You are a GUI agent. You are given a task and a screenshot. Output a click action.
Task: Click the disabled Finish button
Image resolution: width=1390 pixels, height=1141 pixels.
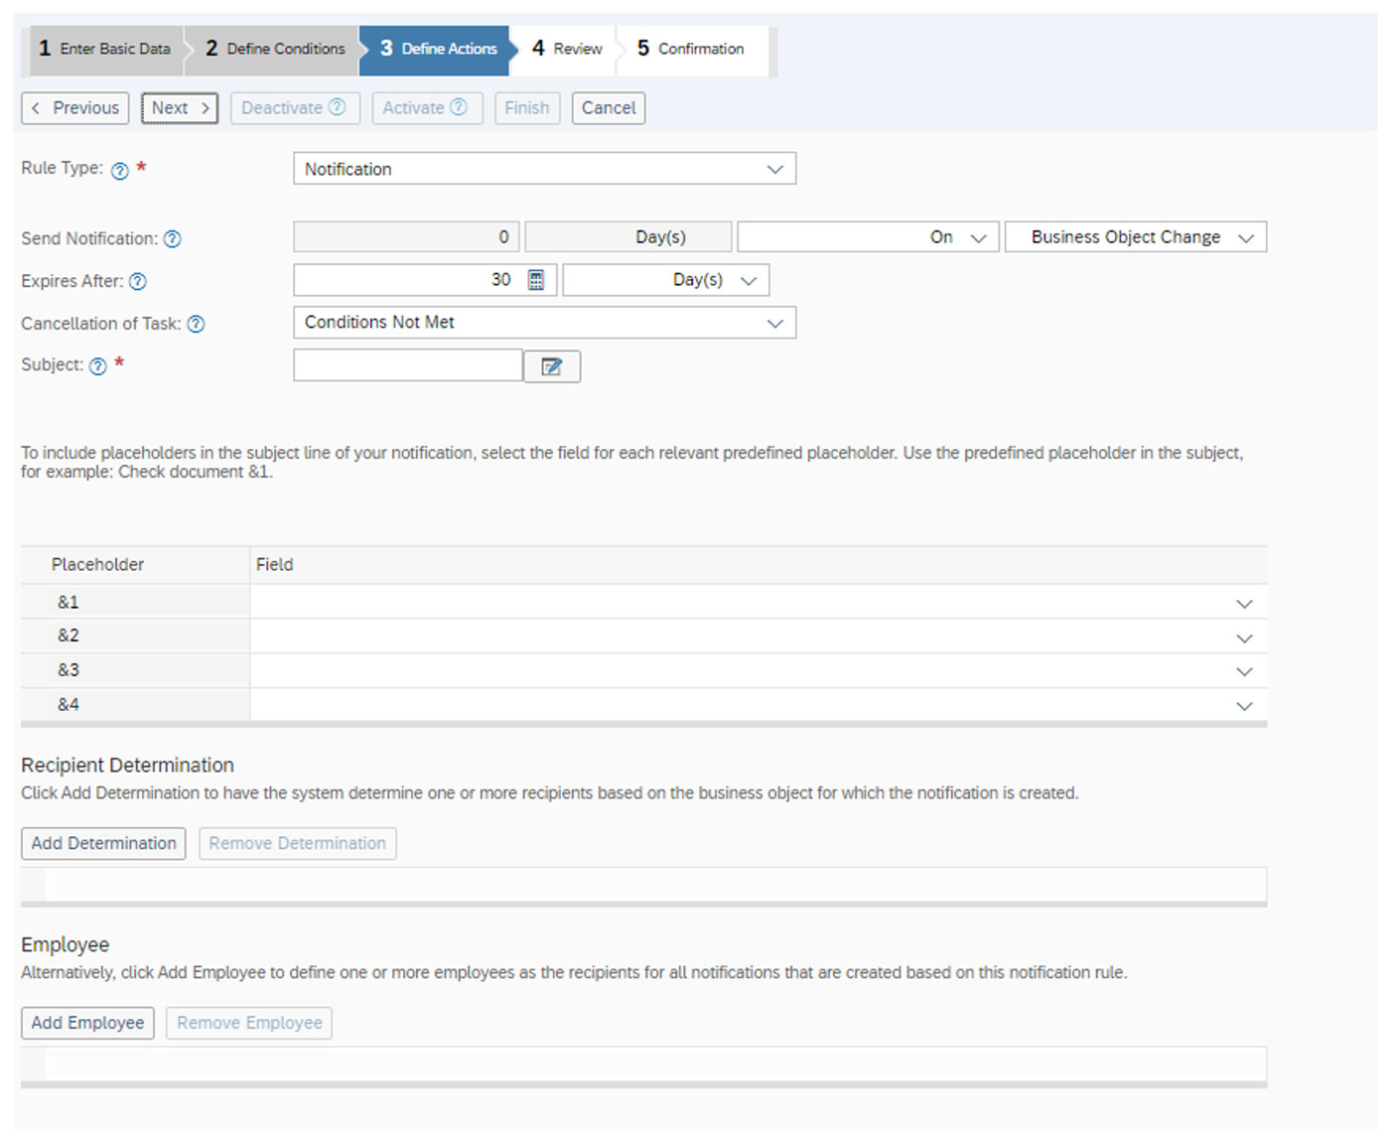[x=527, y=108]
